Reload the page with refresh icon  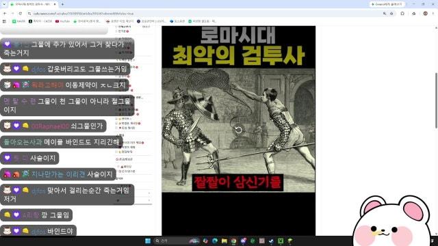[21, 14]
